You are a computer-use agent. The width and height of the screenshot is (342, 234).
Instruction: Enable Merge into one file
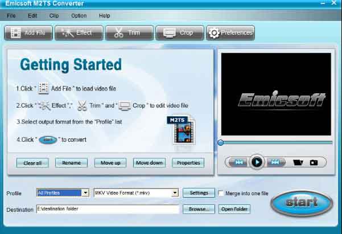[x=221, y=194]
